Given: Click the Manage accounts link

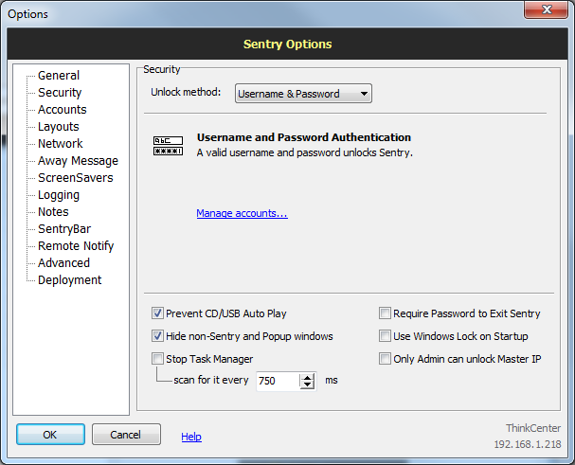Looking at the screenshot, I should (x=242, y=213).
